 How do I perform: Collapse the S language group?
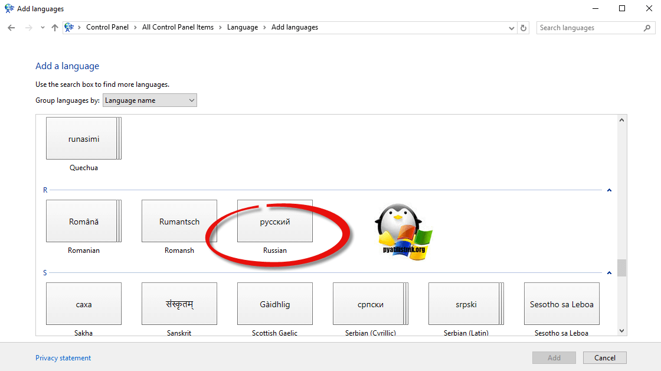[x=609, y=273]
